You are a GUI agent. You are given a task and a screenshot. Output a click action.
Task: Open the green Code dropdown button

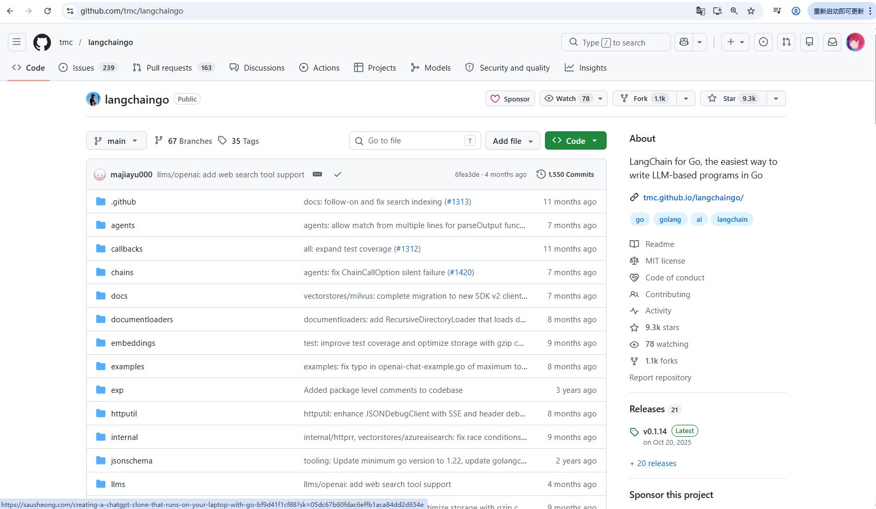pos(575,141)
